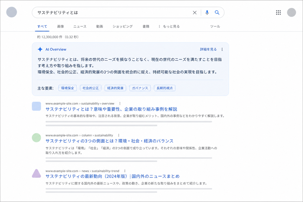Switch to the 画像 tab
Screen dimensions: 303x202
click(61, 26)
